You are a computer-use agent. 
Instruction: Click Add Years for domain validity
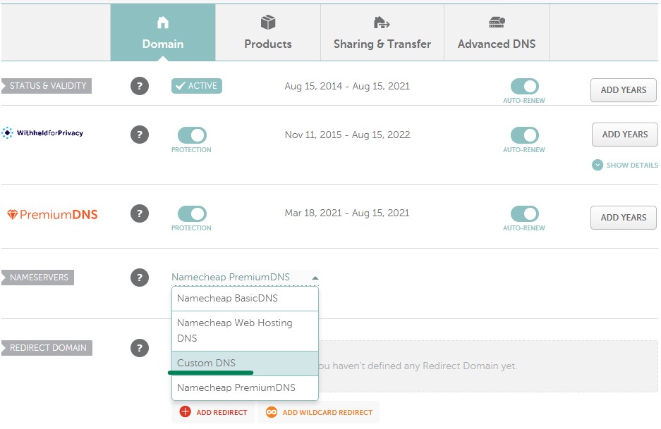(x=624, y=90)
